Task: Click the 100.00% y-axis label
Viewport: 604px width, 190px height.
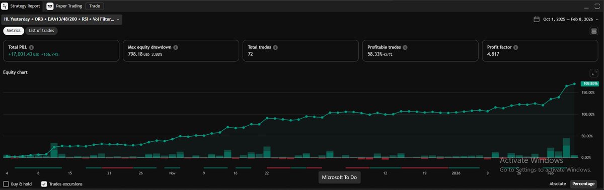Action: [588, 115]
